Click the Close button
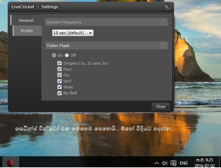The image size is (221, 168). (x=161, y=106)
